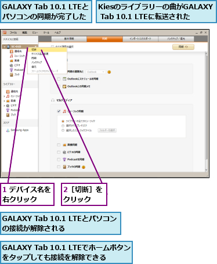The height and width of the screenshot is (264, 217).
Task: Select the Samsung Apps store label
Action: pos(20,130)
